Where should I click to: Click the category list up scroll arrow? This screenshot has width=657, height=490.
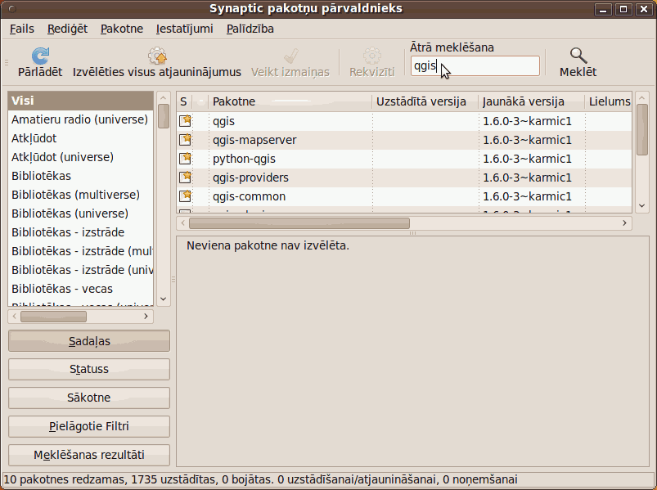(164, 97)
